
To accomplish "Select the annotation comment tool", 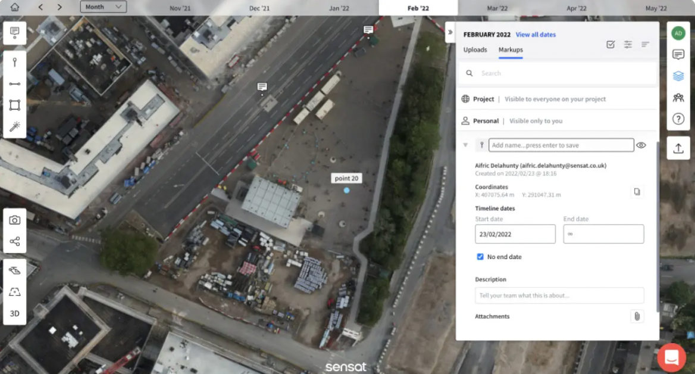I will tap(15, 32).
